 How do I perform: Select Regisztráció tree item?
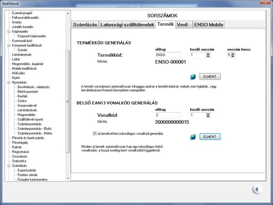[21, 152]
